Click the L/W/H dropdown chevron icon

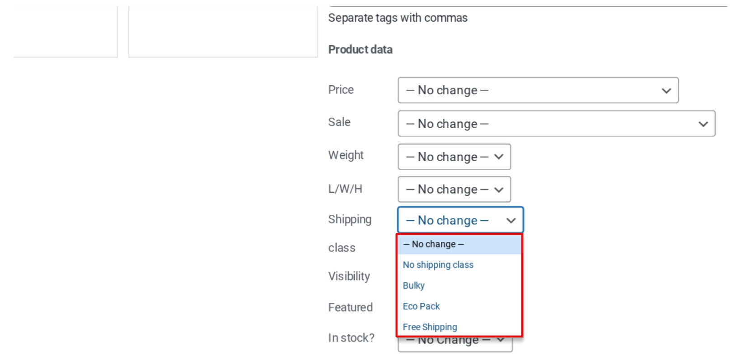pyautogui.click(x=498, y=189)
